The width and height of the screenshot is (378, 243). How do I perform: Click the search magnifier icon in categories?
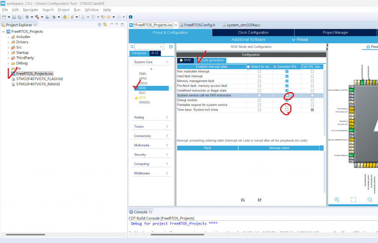point(132,47)
